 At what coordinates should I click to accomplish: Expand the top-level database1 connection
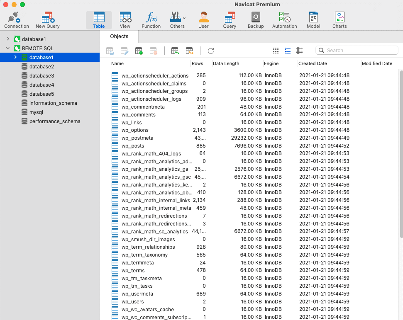7,39
